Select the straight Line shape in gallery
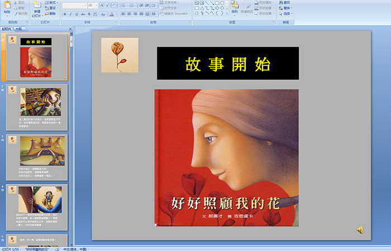The height and width of the screenshot is (251, 391). click(207, 3)
